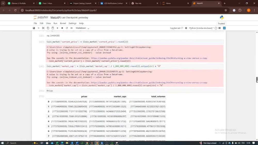Switch to LinkedIn Notifications tab
The image size is (258, 145).
click(113, 3)
